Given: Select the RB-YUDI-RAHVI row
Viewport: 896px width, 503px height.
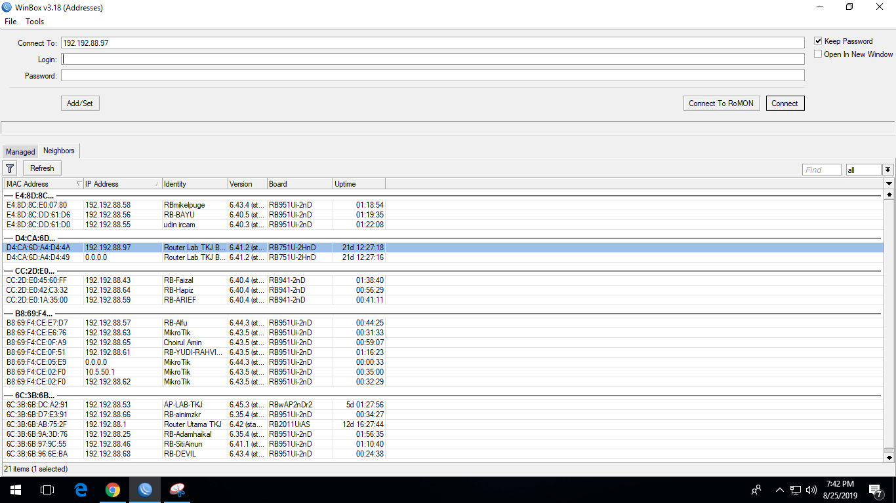Looking at the screenshot, I should (444, 352).
